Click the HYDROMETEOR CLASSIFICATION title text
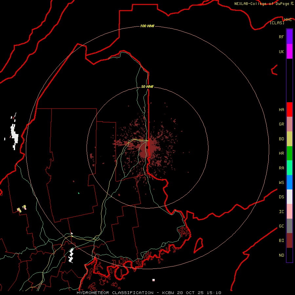The width and height of the screenshot is (295, 295). (115, 293)
